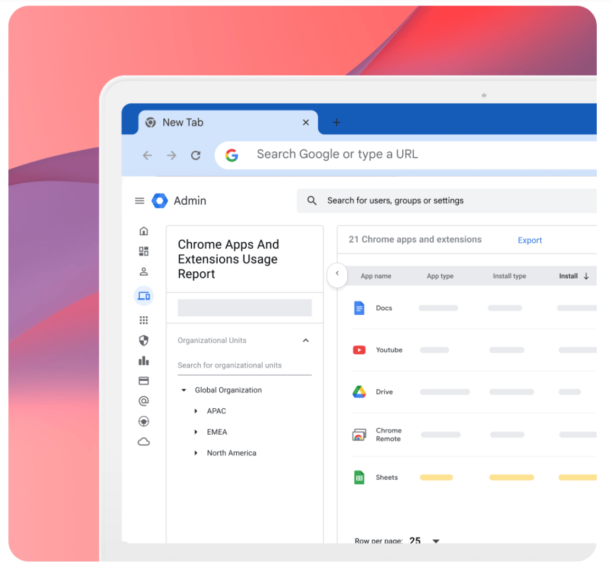Screen dimensions: 610x570
Task: Open Home in the sidebar
Action: tap(143, 231)
